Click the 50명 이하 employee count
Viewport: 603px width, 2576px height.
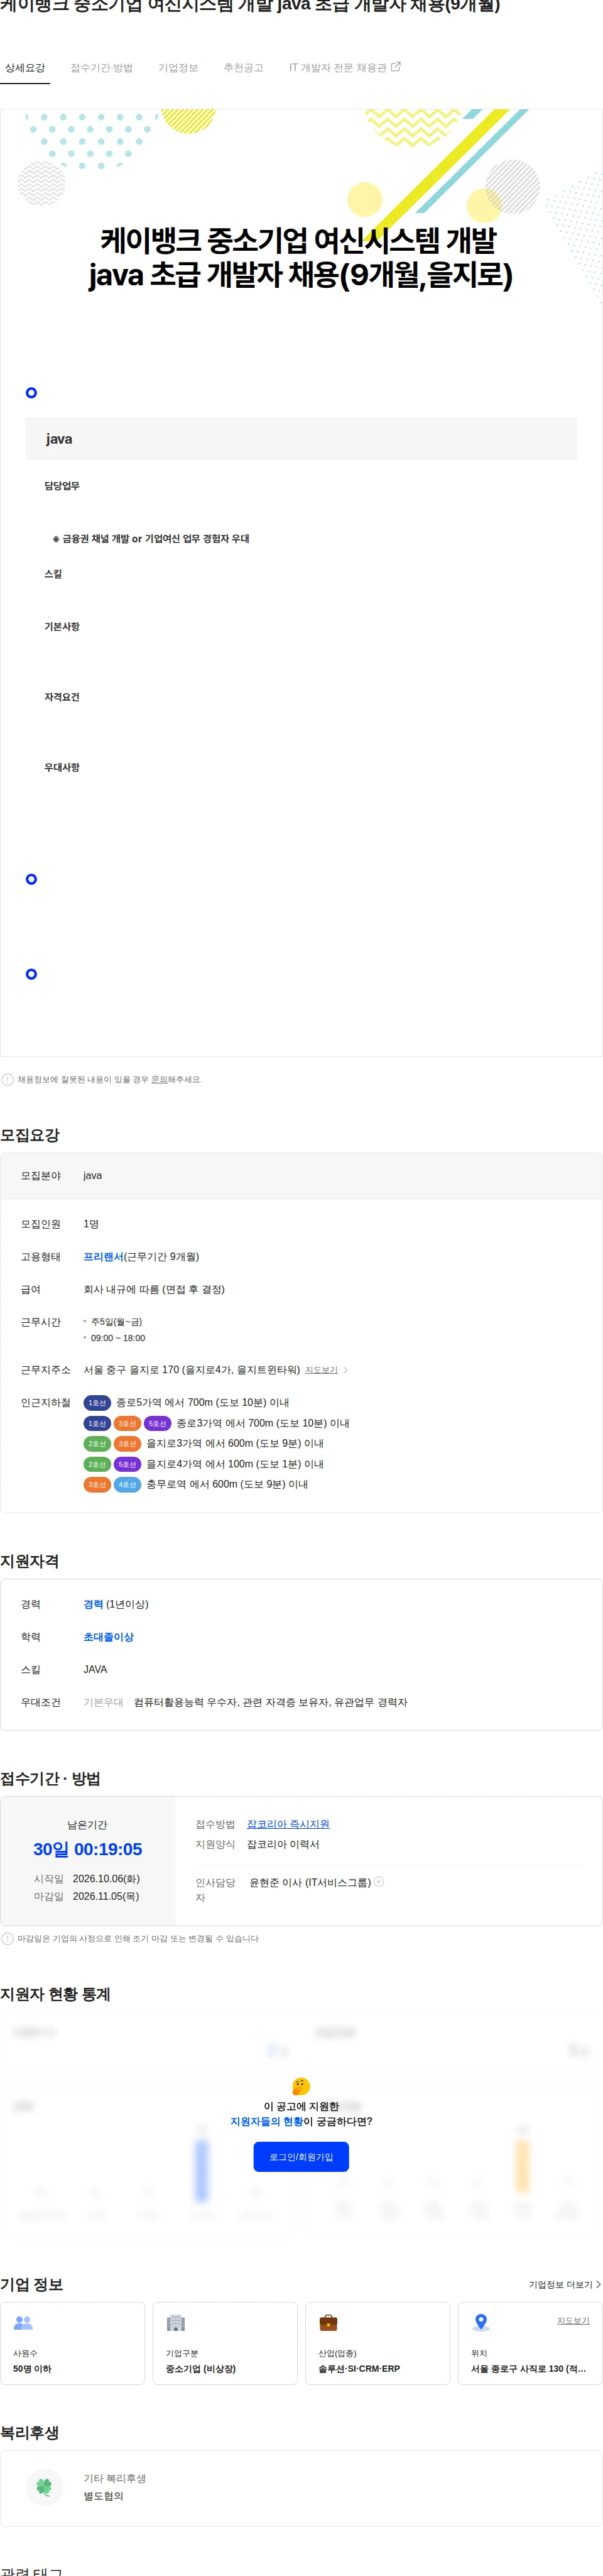(32, 2368)
